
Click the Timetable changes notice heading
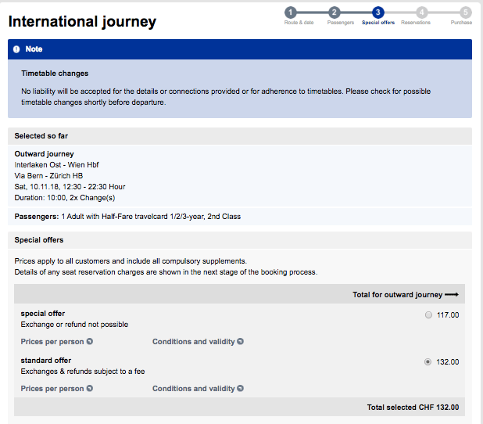point(55,74)
